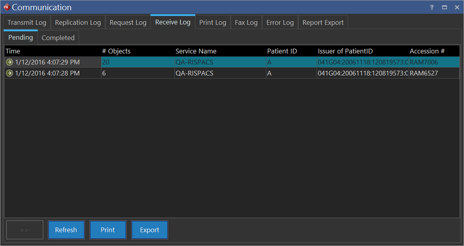The image size is (464, 246).
Task: Click the PR application logo icon
Action: 6,7
